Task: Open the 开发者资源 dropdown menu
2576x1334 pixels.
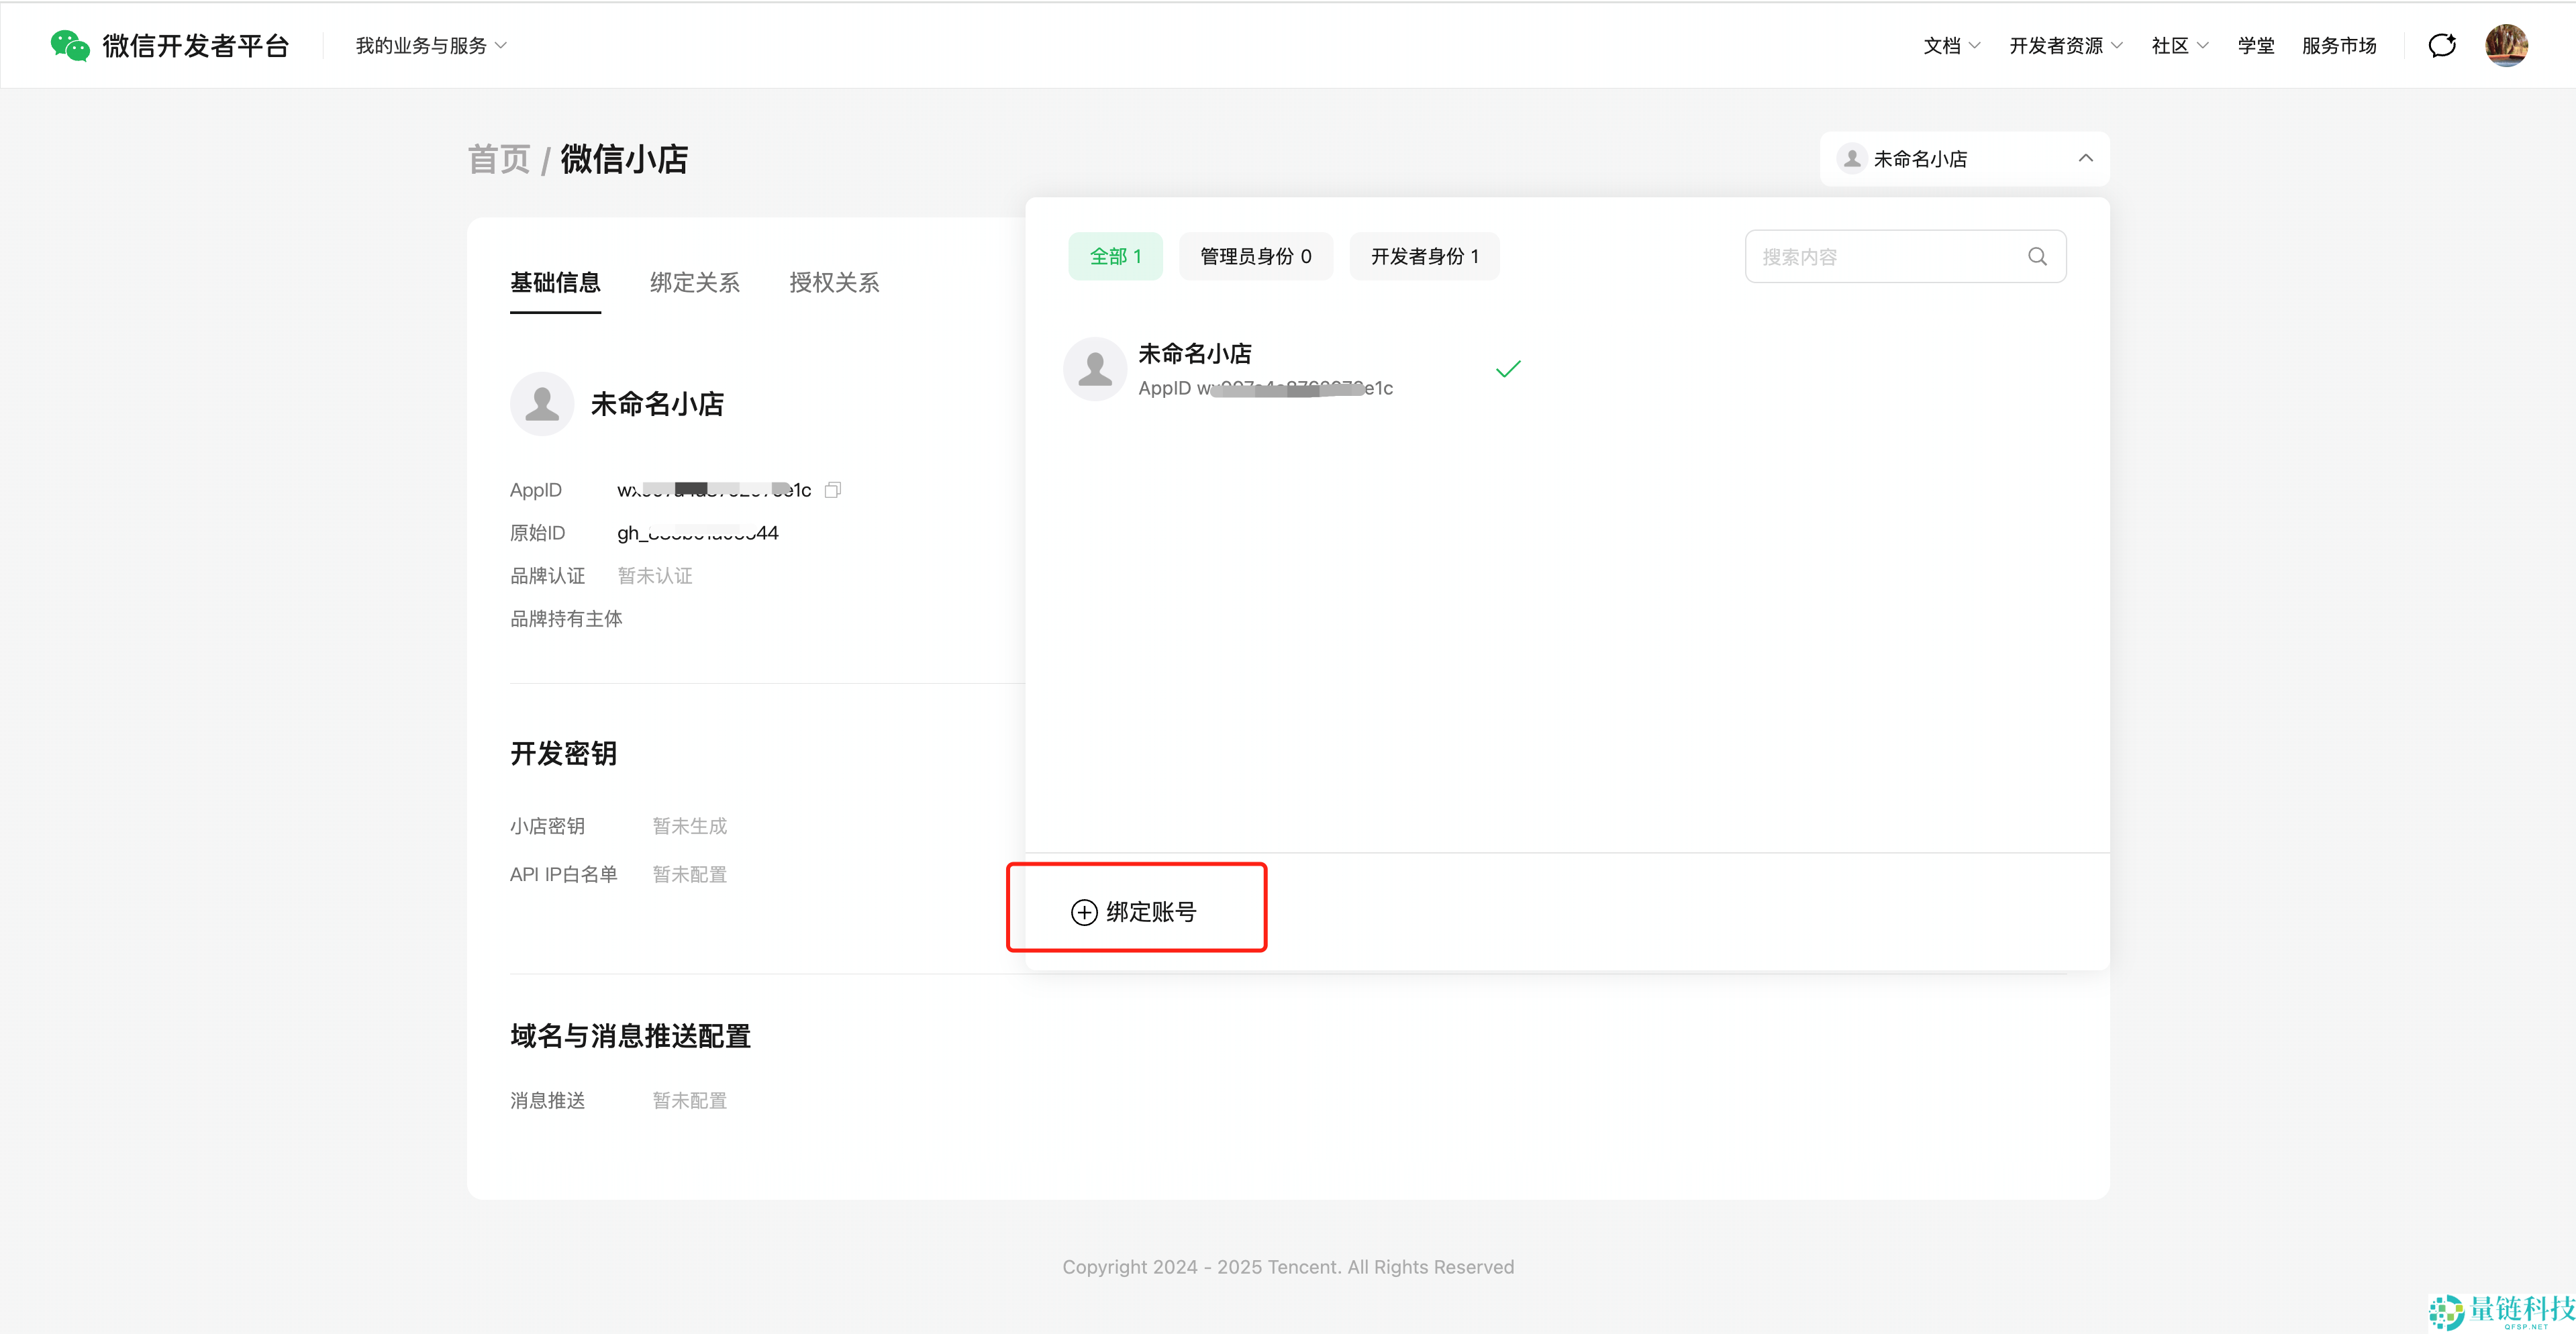Action: (x=2066, y=46)
